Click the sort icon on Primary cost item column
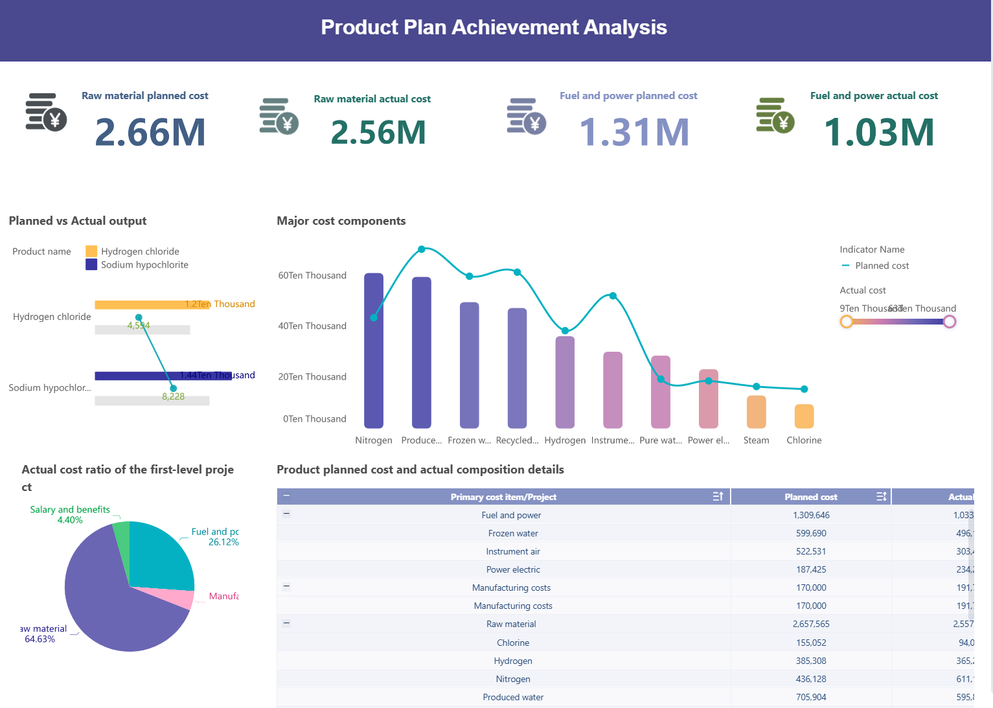 point(718,496)
